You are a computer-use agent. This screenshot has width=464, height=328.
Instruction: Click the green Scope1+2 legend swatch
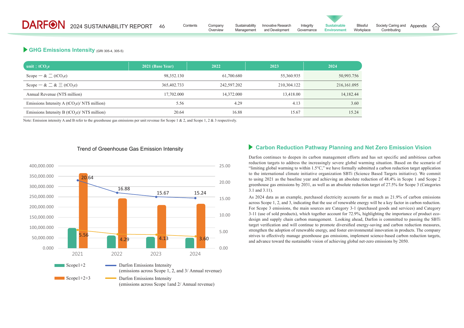point(60,265)
